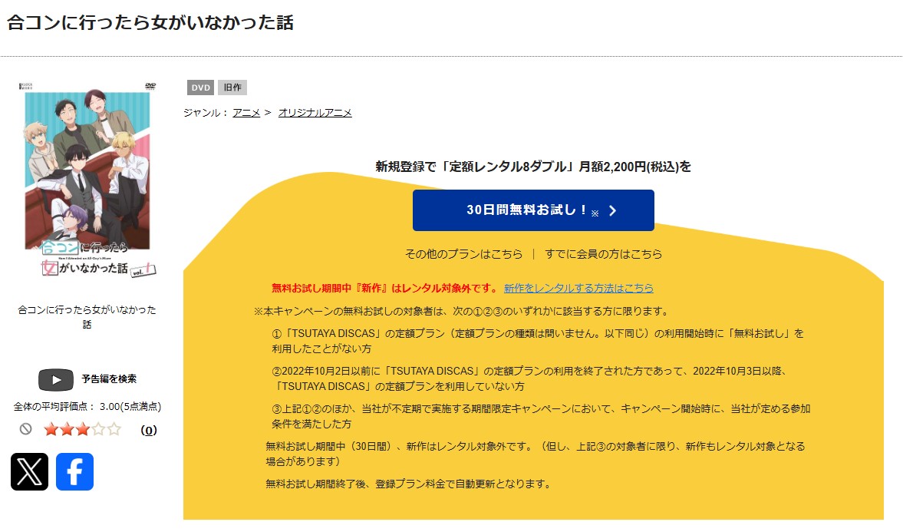Open the すでに会員の方はこちら member link
Viewport: 903px width, 532px height.
[603, 254]
